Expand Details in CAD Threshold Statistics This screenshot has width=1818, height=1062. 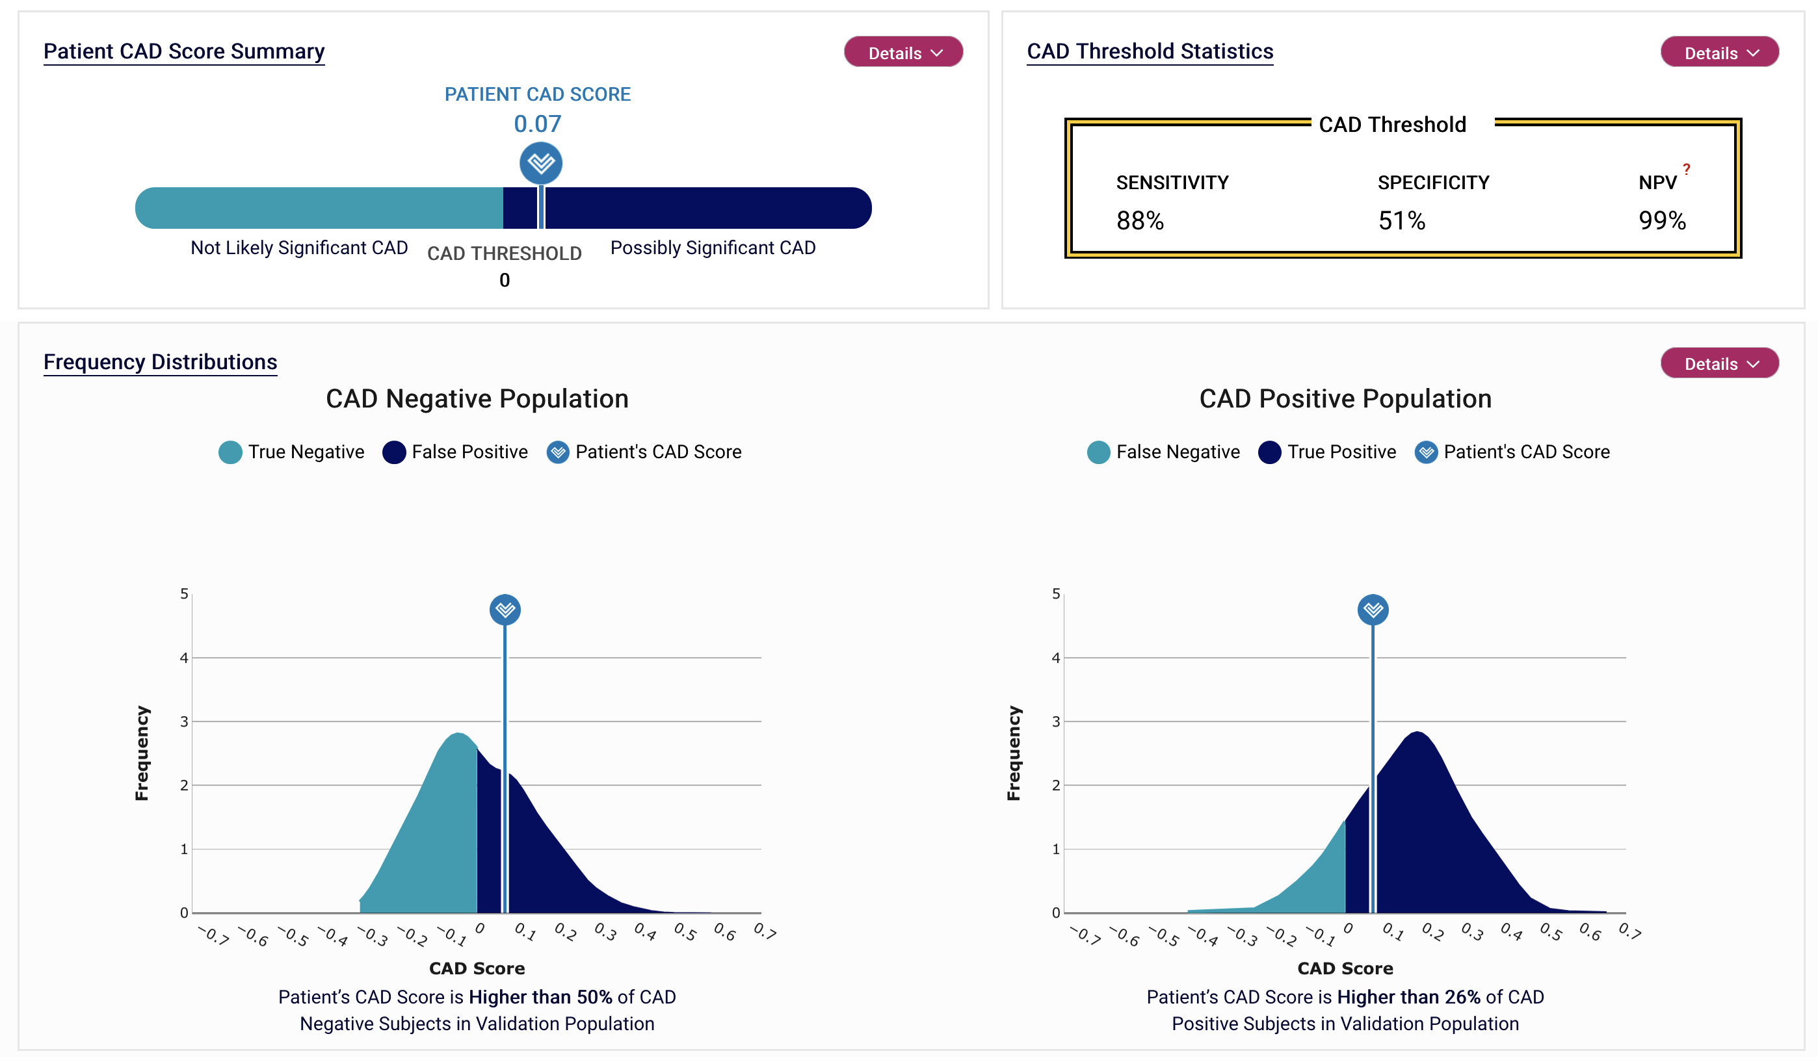coord(1719,53)
